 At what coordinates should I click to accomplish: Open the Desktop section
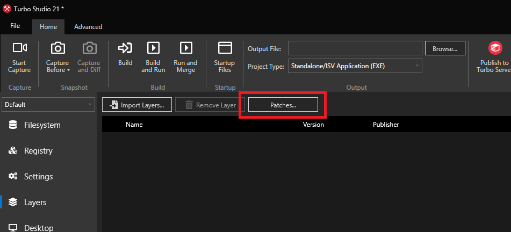pyautogui.click(x=48, y=228)
